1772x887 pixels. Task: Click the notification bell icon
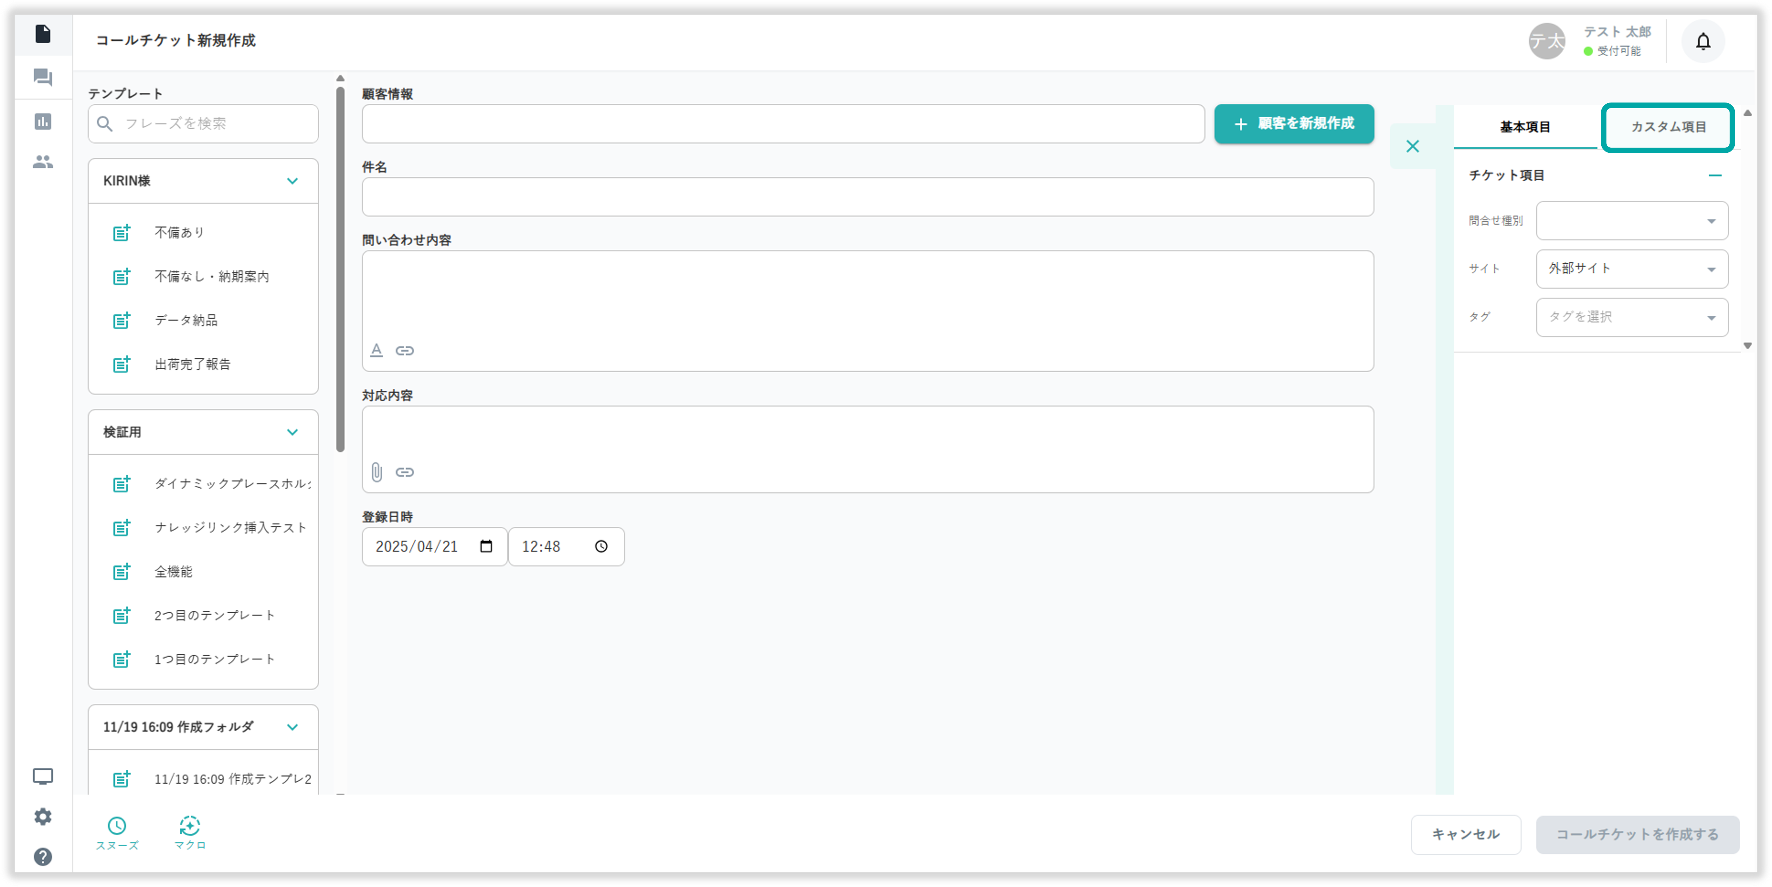[x=1703, y=41]
